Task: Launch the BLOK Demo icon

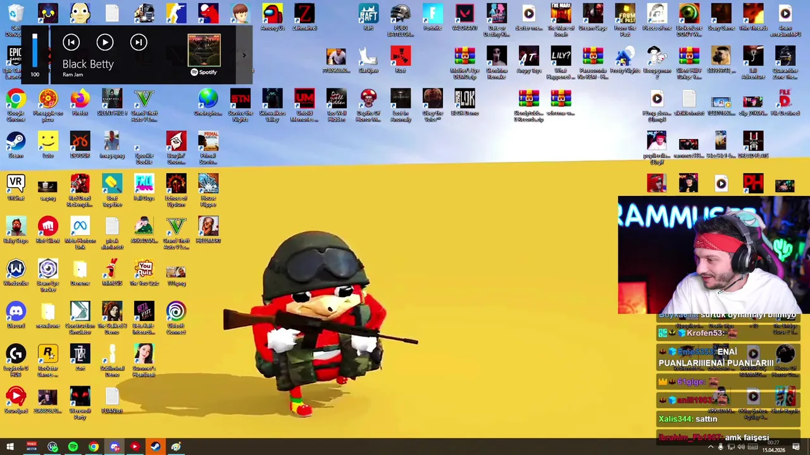Action: point(464,103)
